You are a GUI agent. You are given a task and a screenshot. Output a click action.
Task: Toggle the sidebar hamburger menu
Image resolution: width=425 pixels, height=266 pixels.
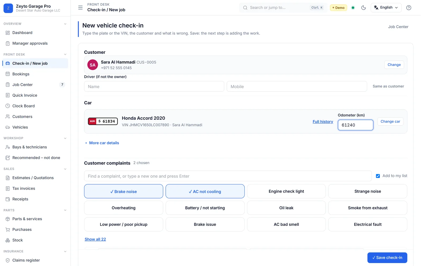click(80, 7)
